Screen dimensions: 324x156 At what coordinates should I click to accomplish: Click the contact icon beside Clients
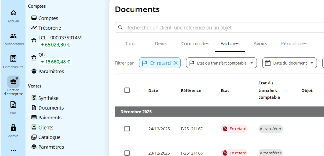[x=34, y=127]
